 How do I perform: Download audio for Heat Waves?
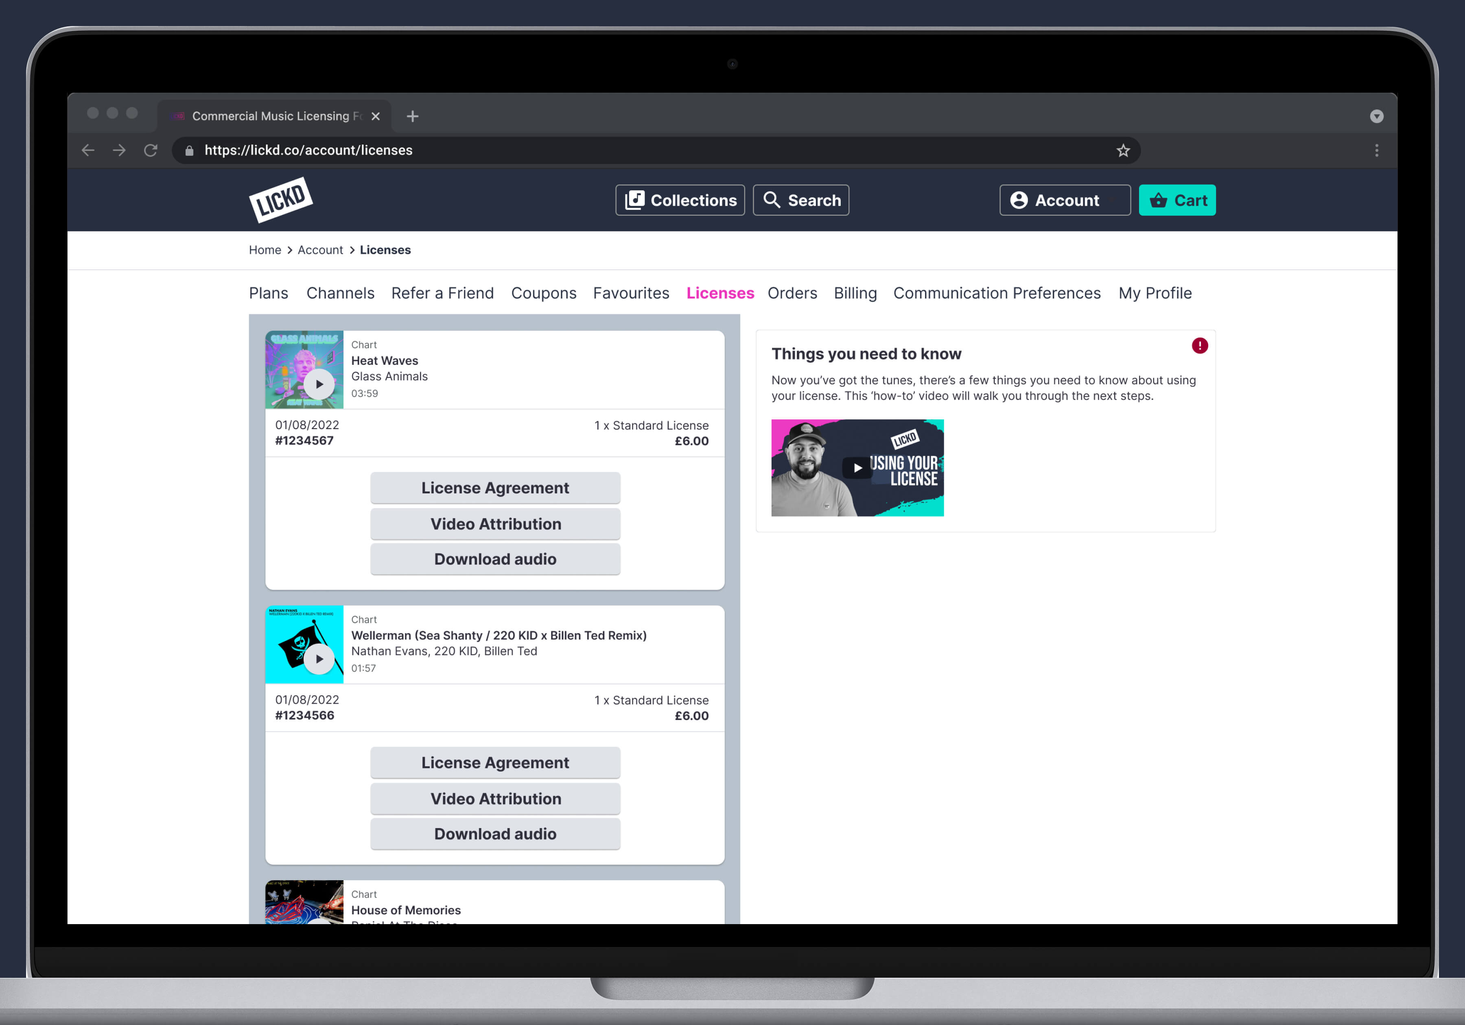pyautogui.click(x=495, y=559)
